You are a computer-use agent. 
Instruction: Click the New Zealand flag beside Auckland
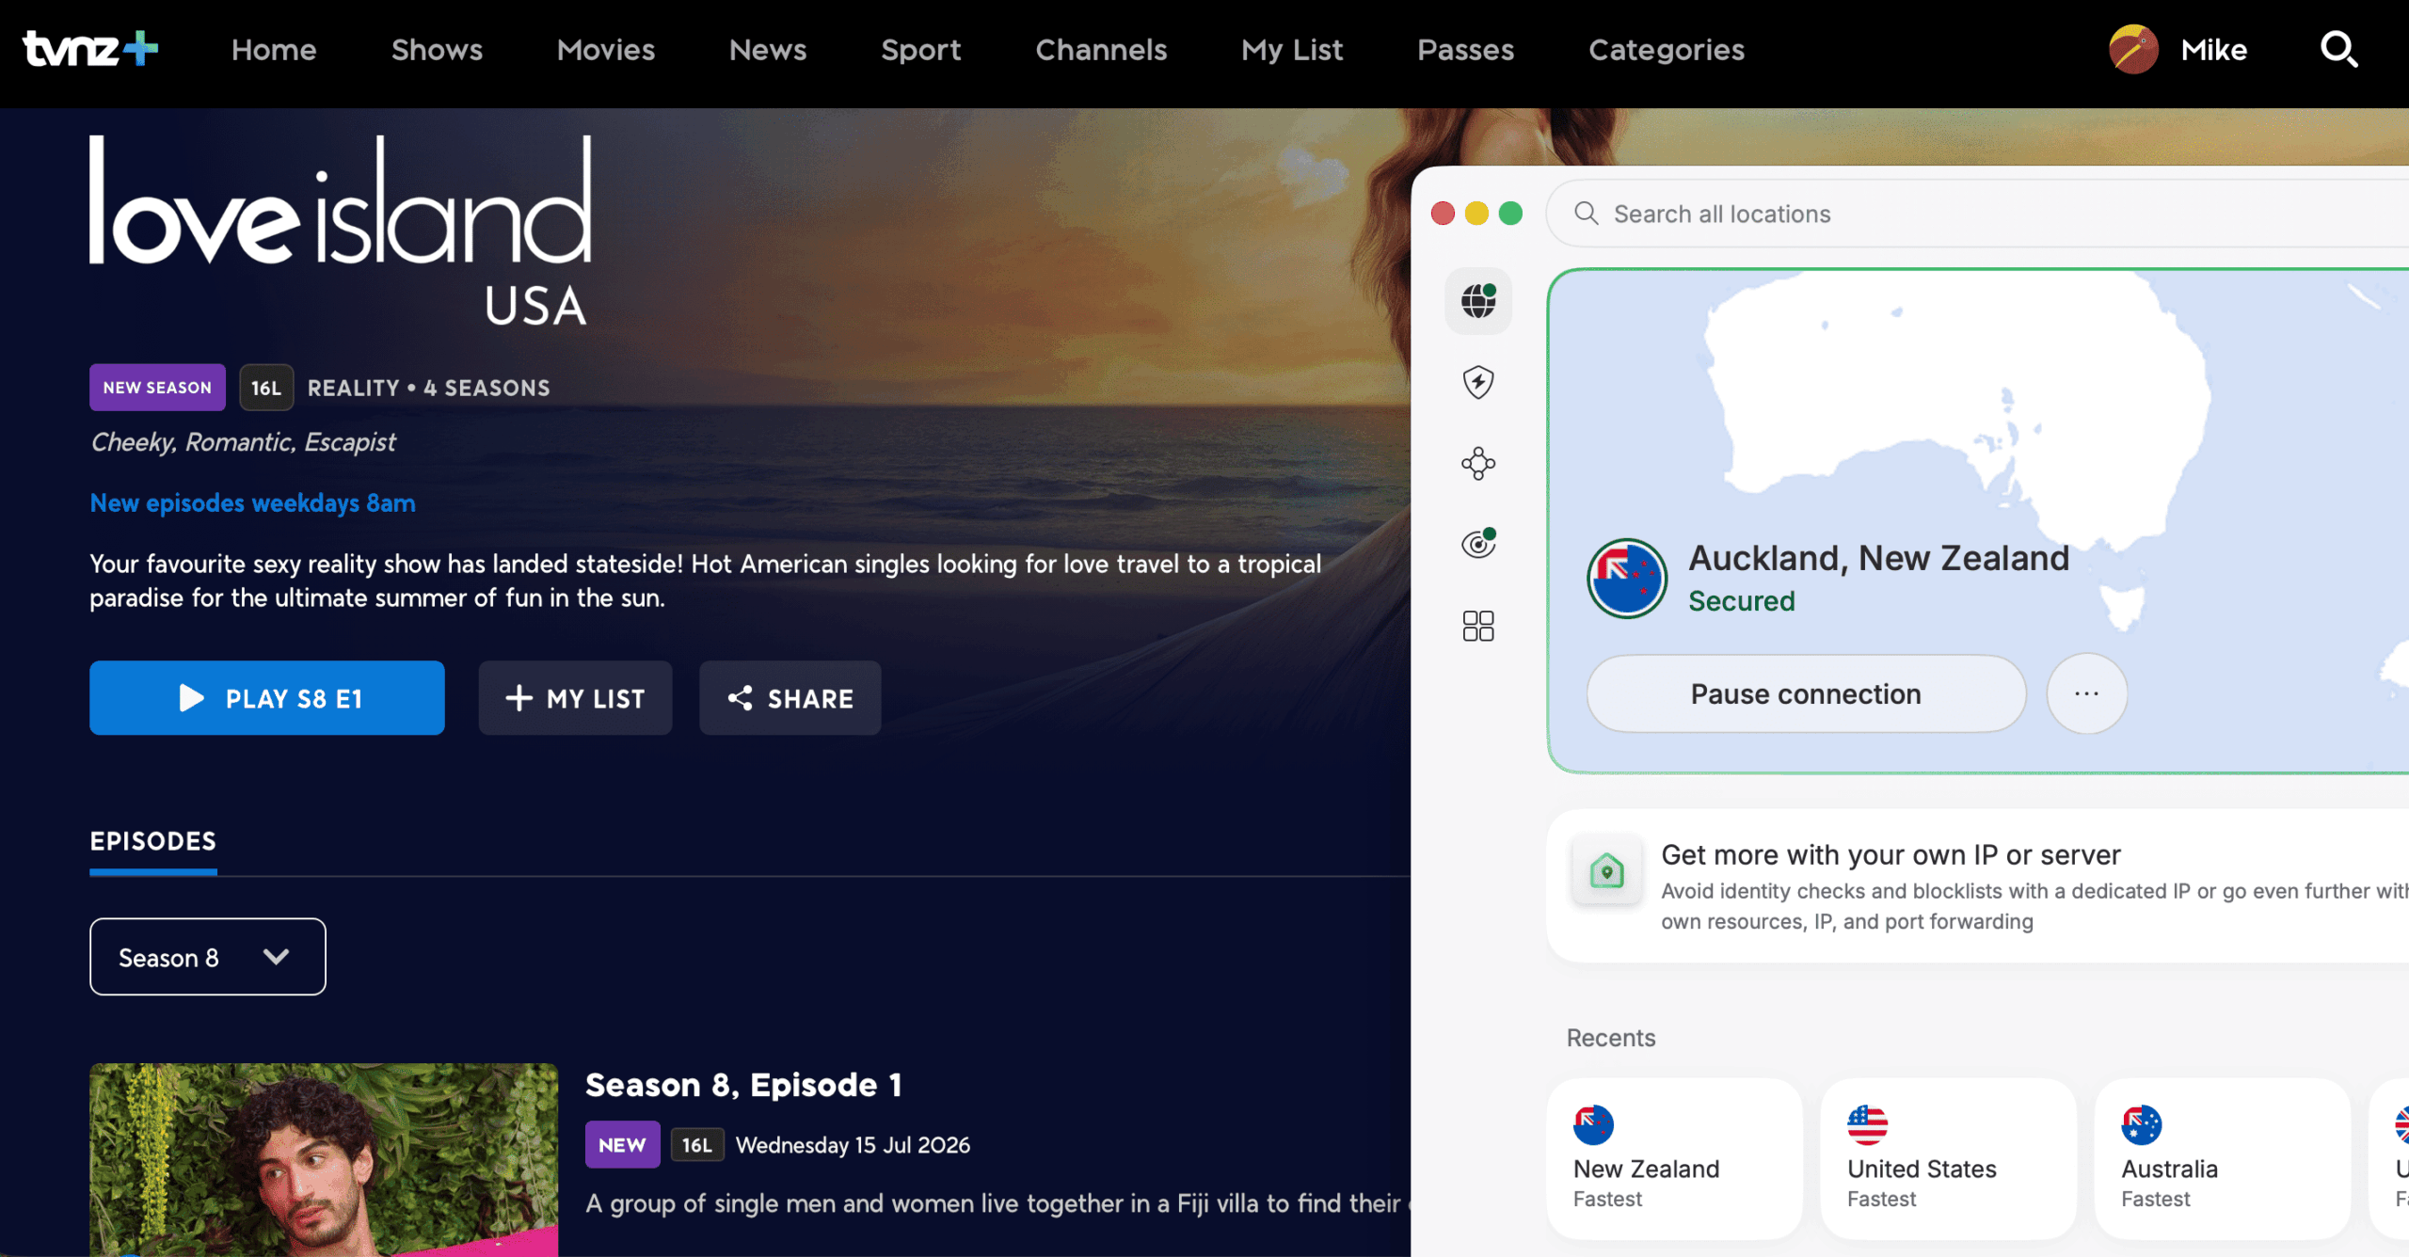[1627, 578]
